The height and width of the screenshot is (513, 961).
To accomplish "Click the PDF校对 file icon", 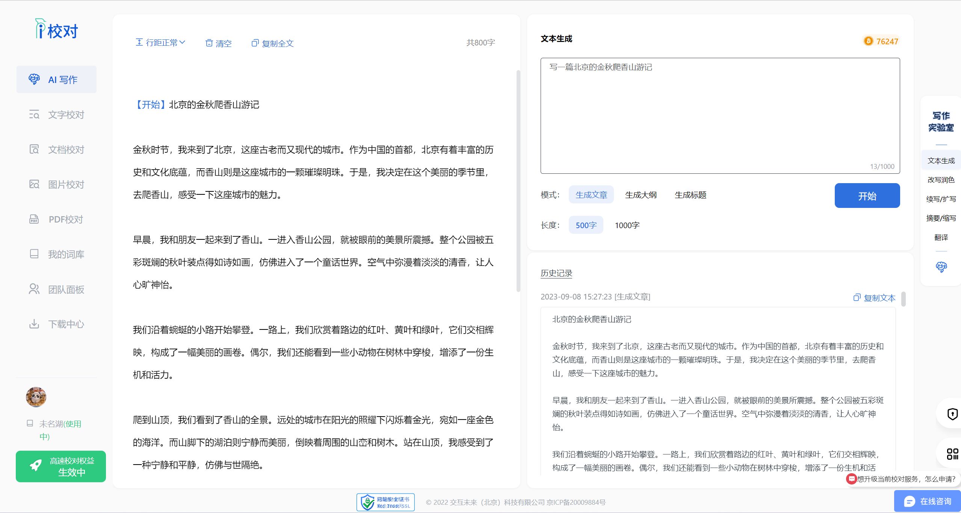I will pyautogui.click(x=34, y=219).
